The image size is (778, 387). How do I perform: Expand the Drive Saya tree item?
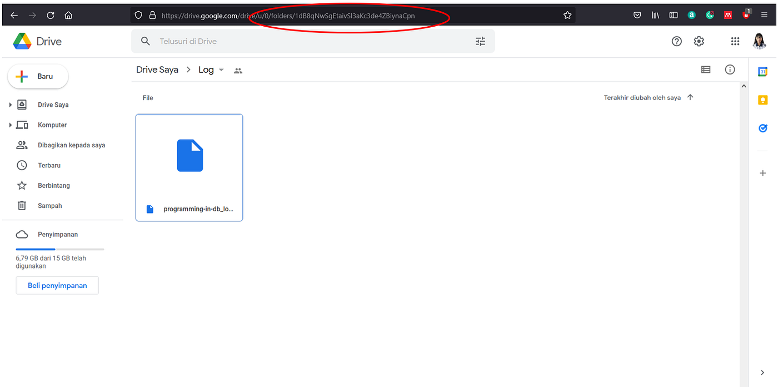(x=11, y=104)
